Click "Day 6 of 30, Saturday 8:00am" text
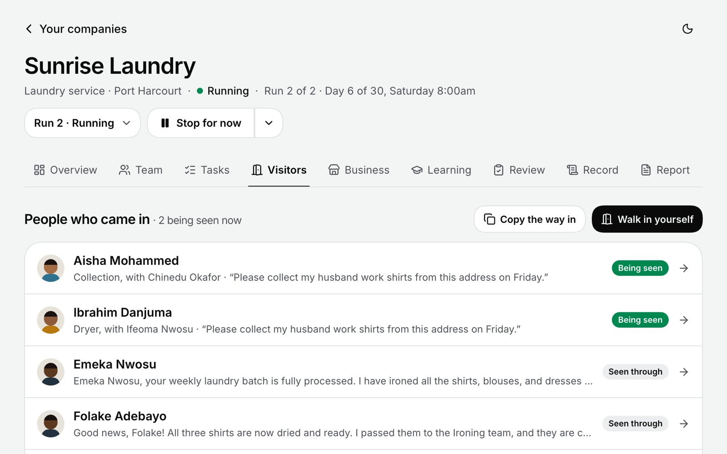Image resolution: width=727 pixels, height=454 pixels. [400, 91]
